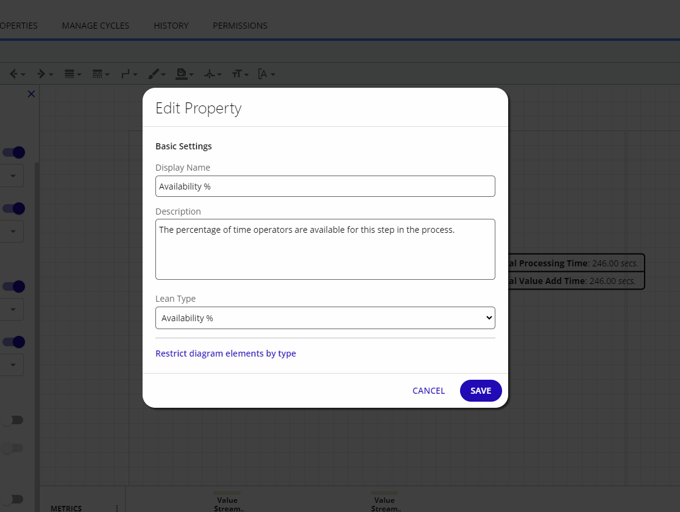Open the line jump style menu
The height and width of the screenshot is (512, 680).
click(213, 74)
